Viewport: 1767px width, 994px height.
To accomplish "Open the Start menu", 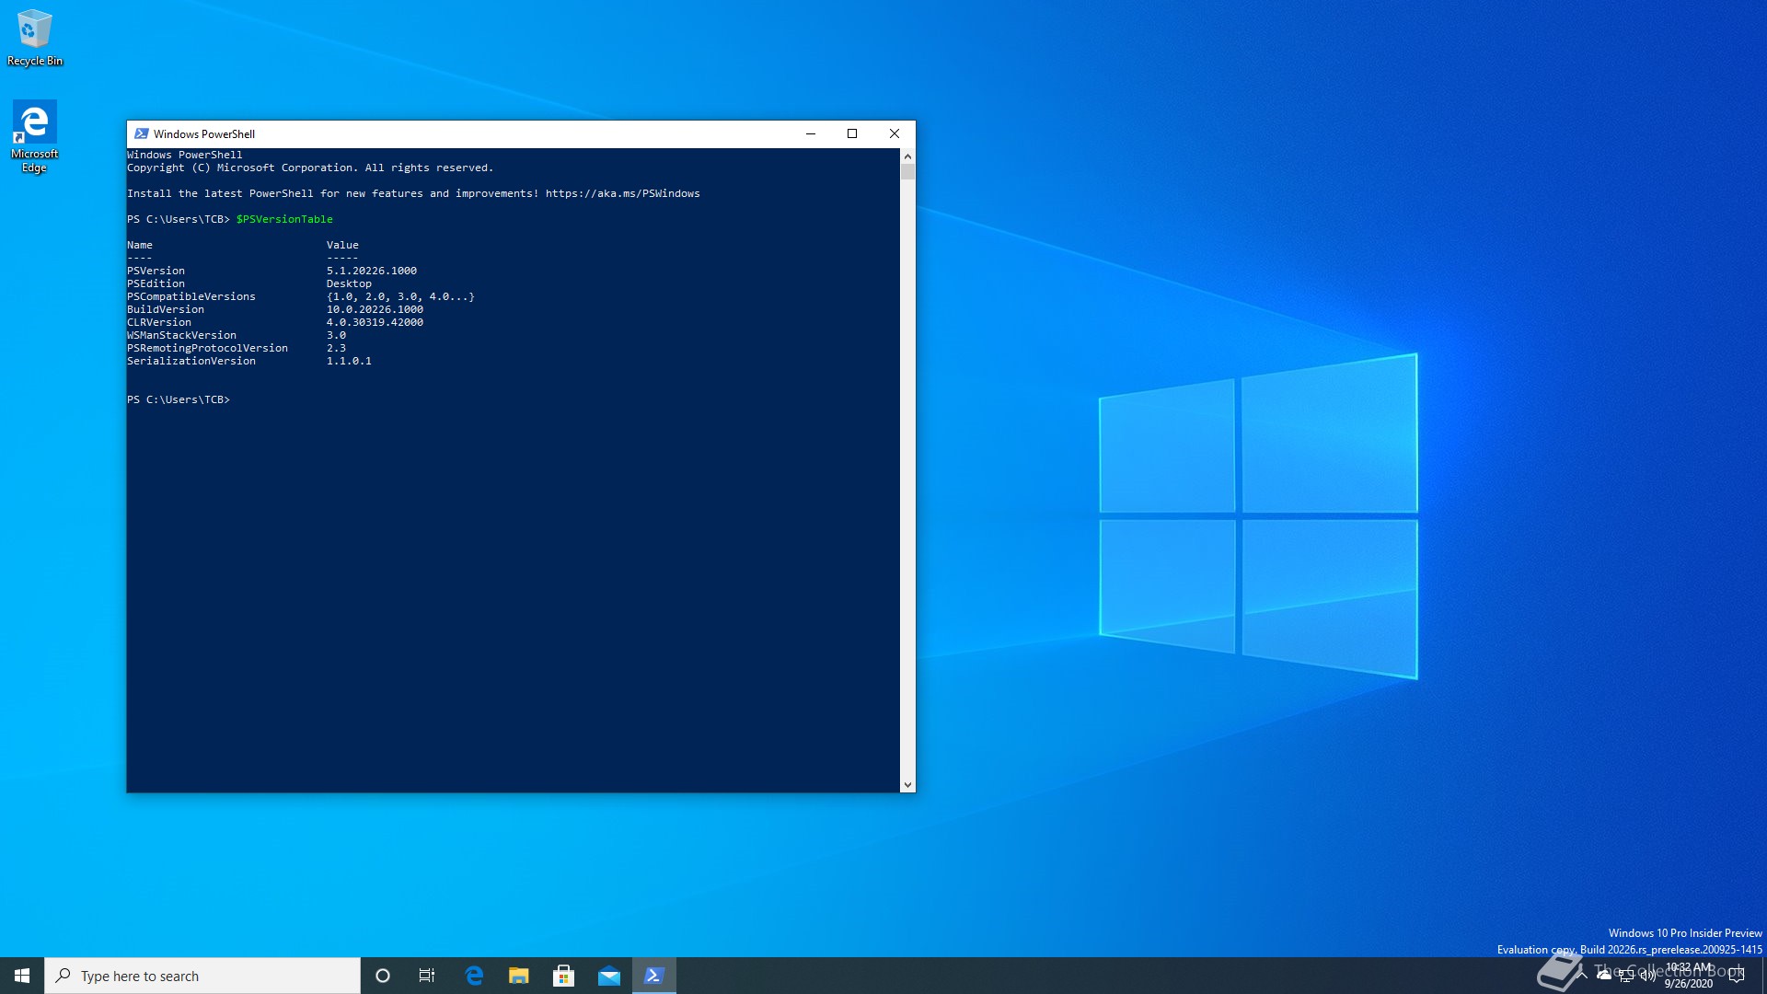I will 22,976.
